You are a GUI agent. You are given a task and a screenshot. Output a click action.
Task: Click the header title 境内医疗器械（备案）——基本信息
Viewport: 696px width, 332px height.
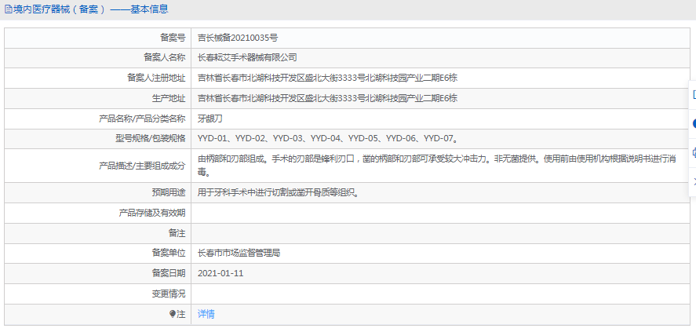point(90,9)
